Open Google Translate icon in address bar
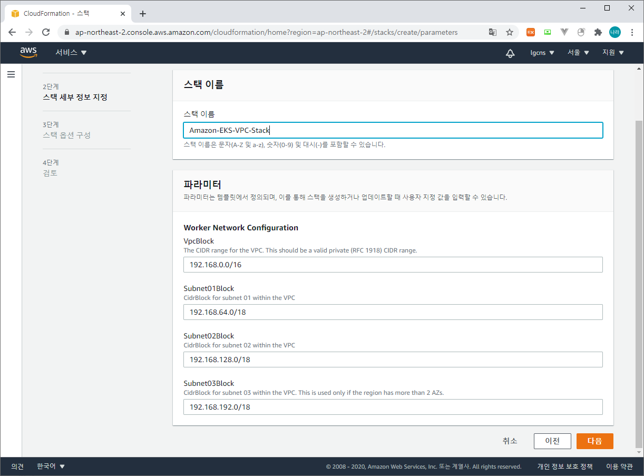Image resolution: width=644 pixels, height=476 pixels. click(x=493, y=32)
